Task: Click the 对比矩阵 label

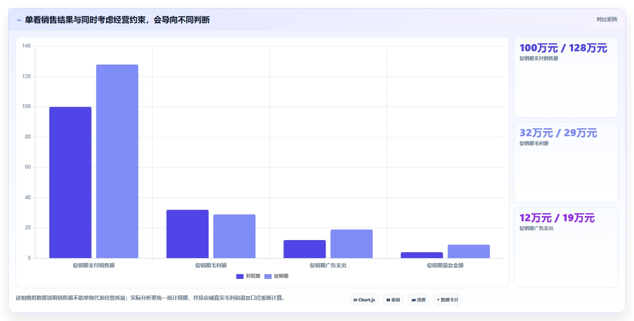Action: 607,19
